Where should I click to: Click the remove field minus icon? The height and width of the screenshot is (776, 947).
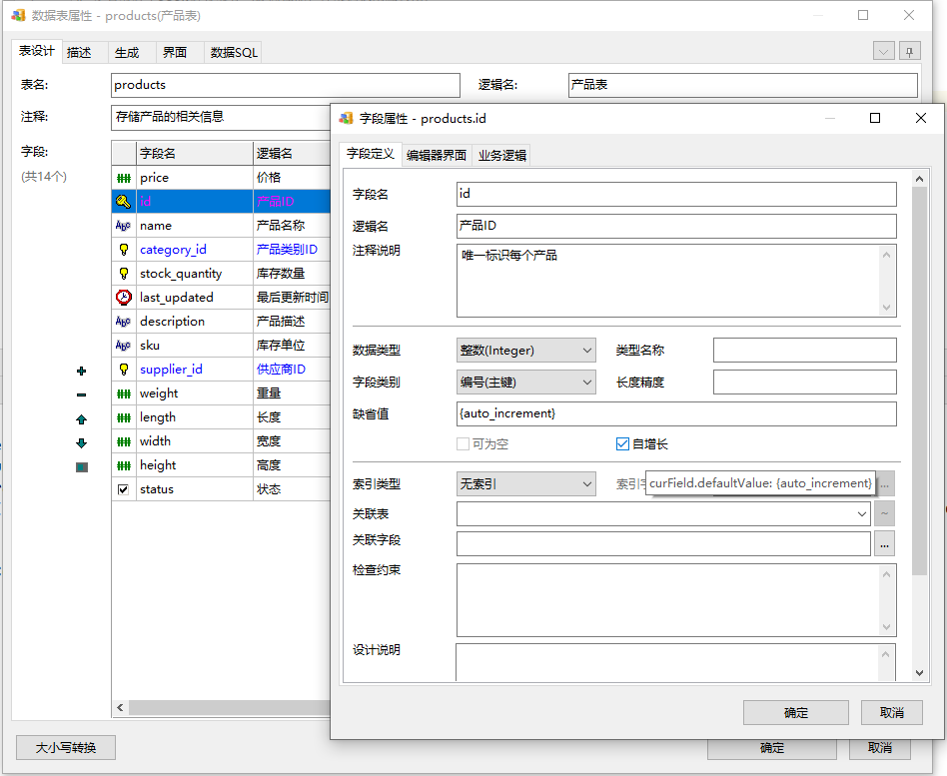click(x=82, y=395)
